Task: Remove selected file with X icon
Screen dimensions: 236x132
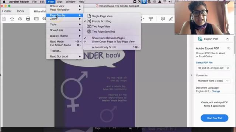Action: 228,68
